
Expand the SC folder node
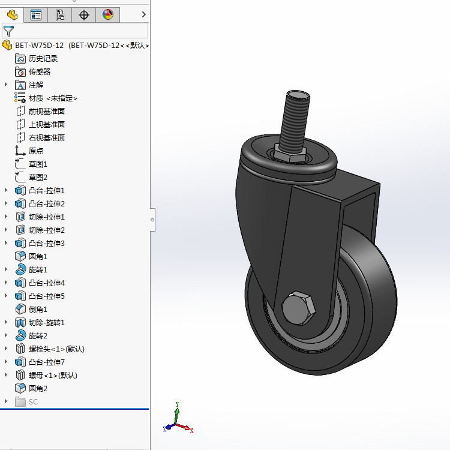point(6,401)
